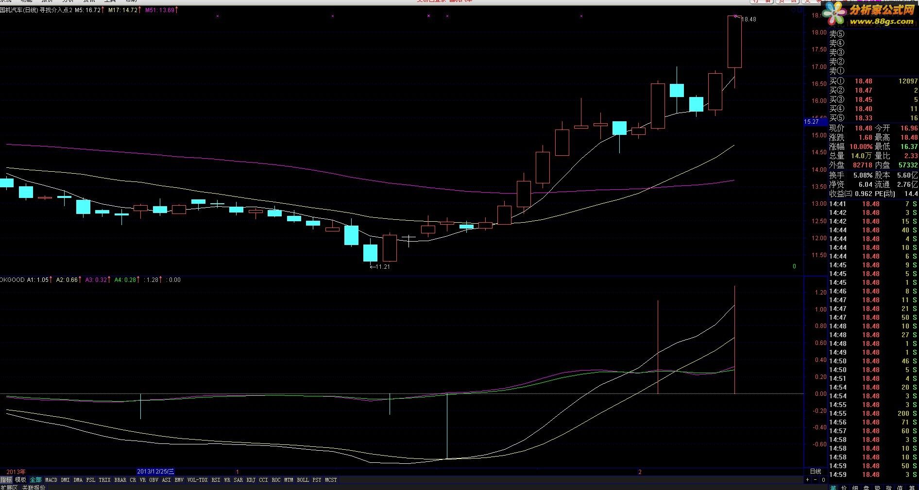Click the 扩展区 extension area tab
This screenshot has width=919, height=490.
coord(9,487)
